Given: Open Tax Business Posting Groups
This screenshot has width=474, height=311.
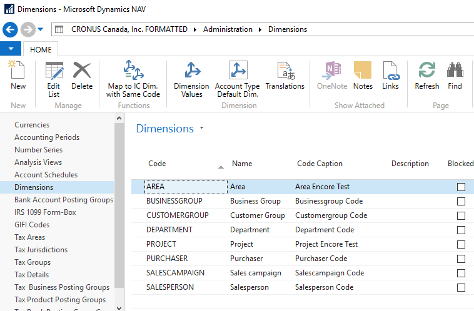Looking at the screenshot, I should tap(62, 287).
